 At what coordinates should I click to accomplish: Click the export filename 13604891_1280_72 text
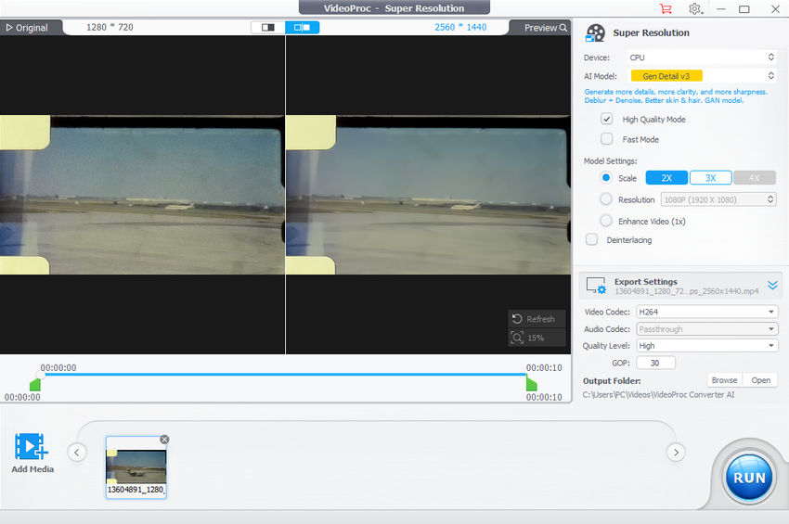coord(686,291)
